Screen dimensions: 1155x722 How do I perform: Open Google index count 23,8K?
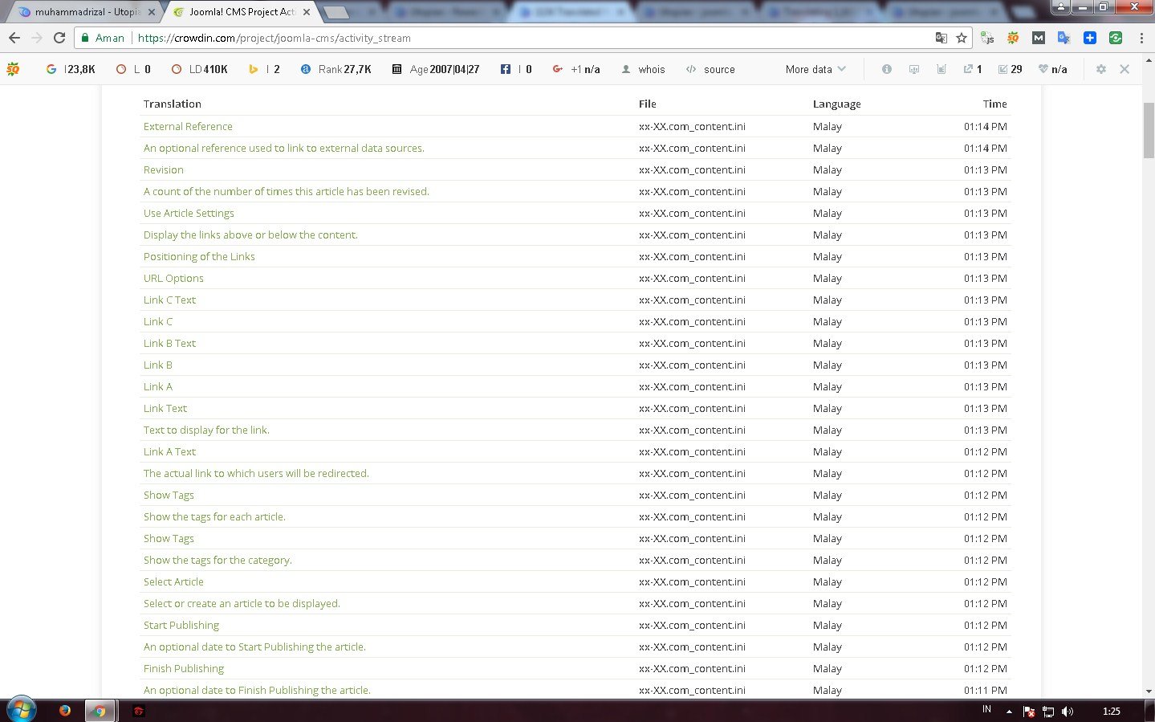click(80, 69)
